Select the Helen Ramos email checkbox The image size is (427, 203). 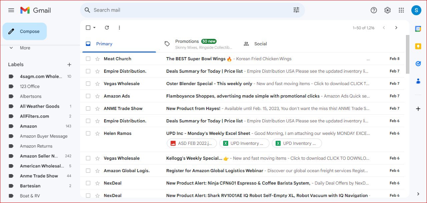tap(88, 133)
